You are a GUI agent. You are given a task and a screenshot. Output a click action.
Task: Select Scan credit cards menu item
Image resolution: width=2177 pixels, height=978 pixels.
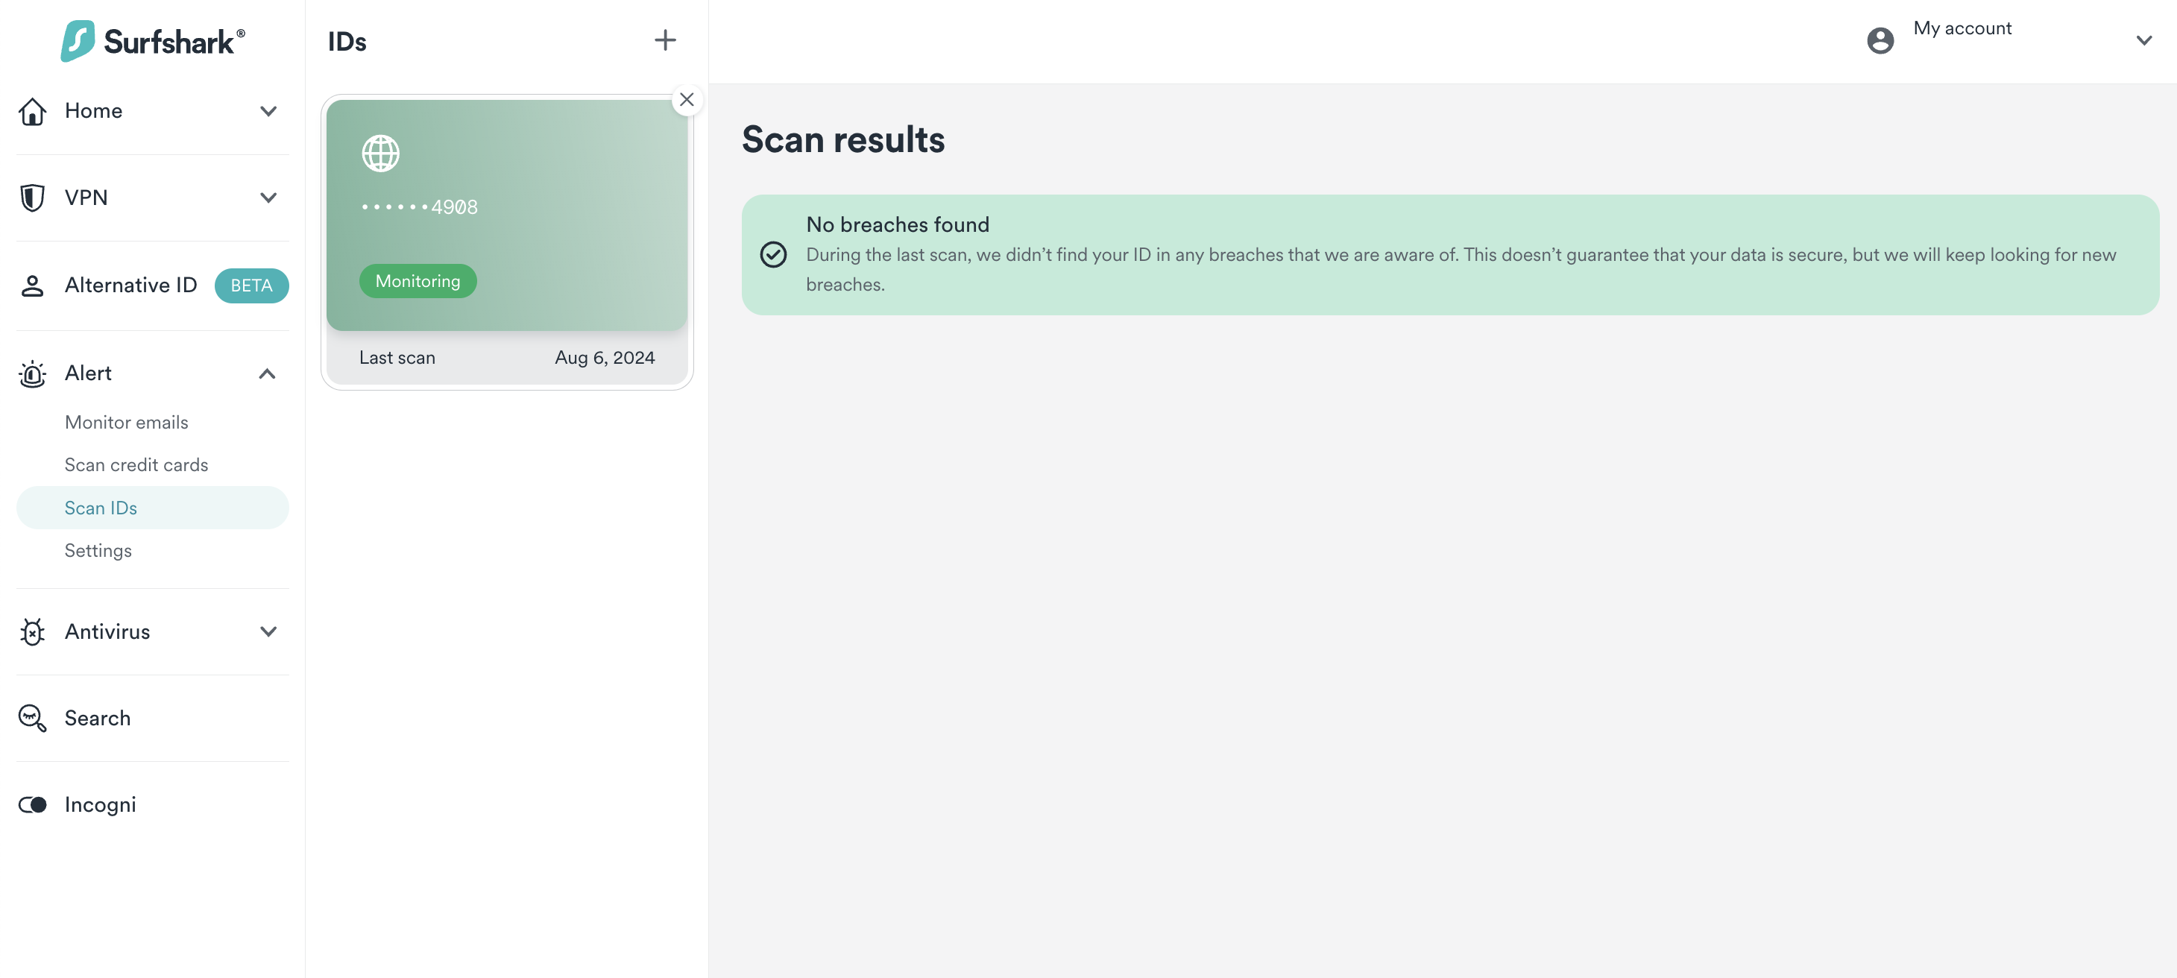(136, 465)
